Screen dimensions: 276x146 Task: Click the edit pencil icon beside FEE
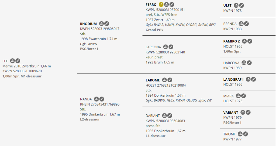coord(18,61)
